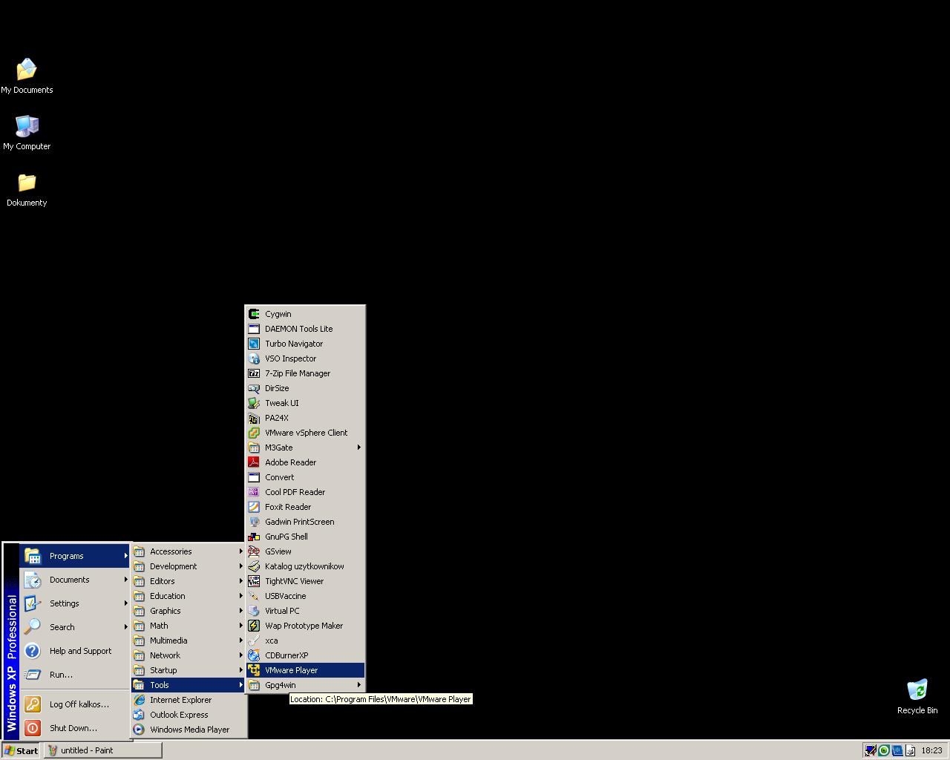Click the Adobe Reader icon in menu
Image resolution: width=950 pixels, height=760 pixels.
(254, 462)
